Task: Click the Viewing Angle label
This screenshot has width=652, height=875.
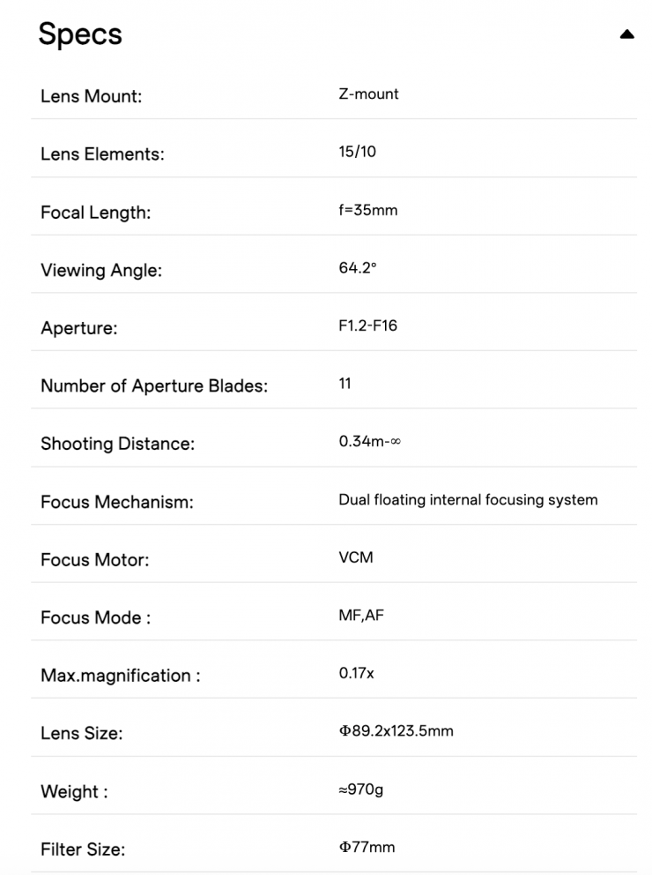Action: click(x=101, y=271)
